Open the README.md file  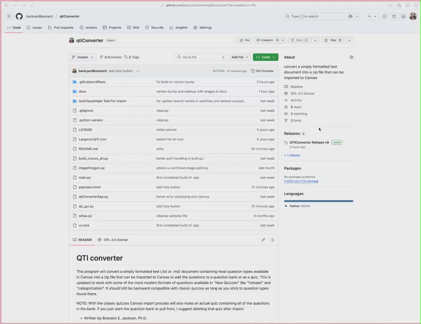[88, 149]
